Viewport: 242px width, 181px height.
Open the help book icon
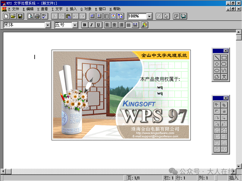coord(184,16)
